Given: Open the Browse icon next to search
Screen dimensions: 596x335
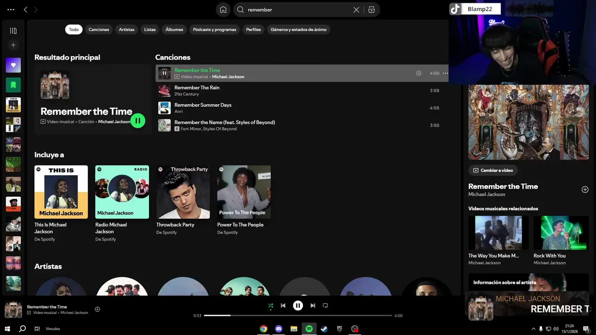Looking at the screenshot, I should pyautogui.click(x=372, y=9).
